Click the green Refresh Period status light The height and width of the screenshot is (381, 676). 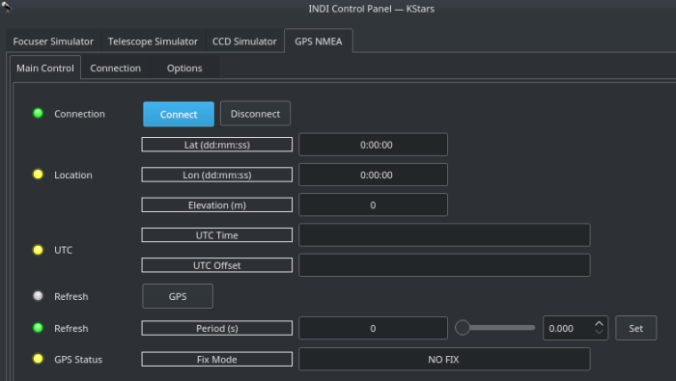coord(38,328)
